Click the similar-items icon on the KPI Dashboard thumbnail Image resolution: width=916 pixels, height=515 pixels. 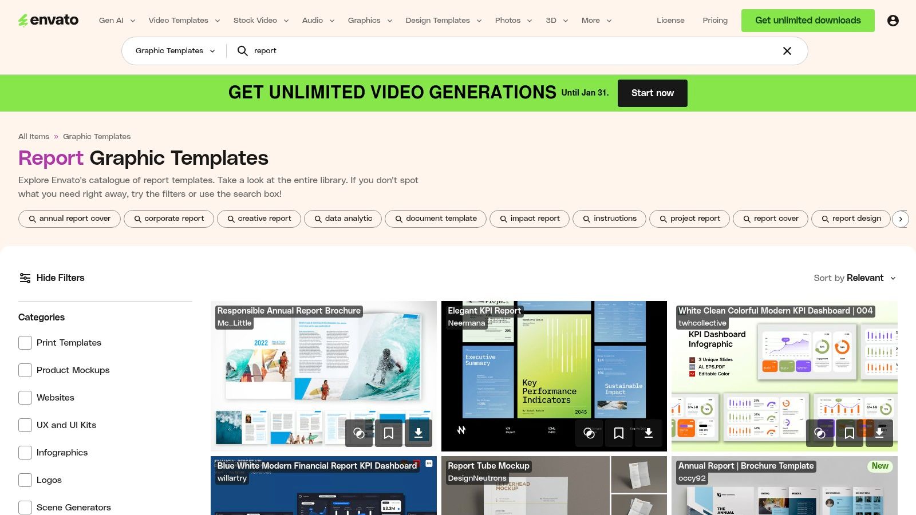(820, 433)
